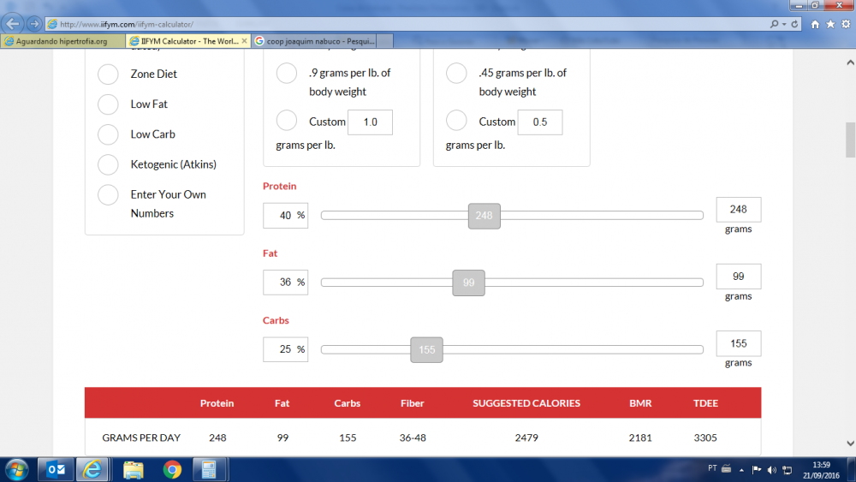Click the Refresh page icon

[x=795, y=24]
